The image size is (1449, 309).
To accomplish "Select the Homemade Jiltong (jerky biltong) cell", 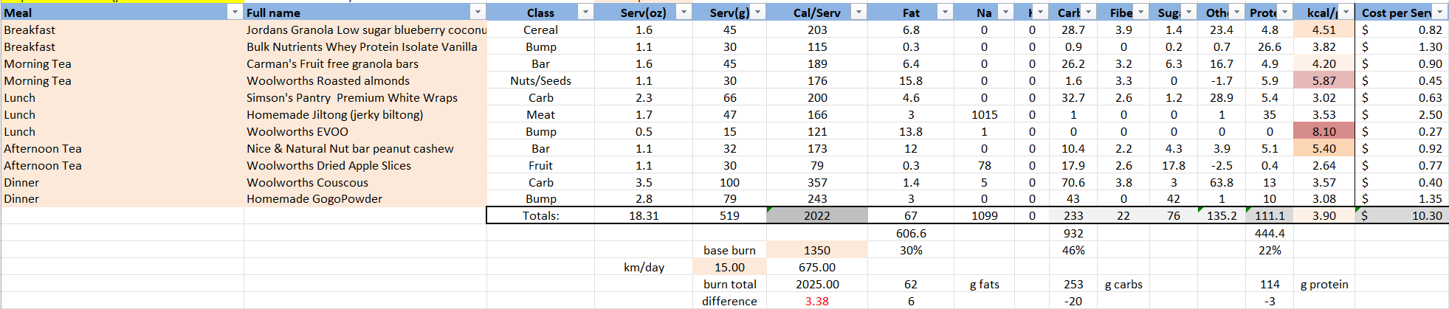I will coord(365,114).
